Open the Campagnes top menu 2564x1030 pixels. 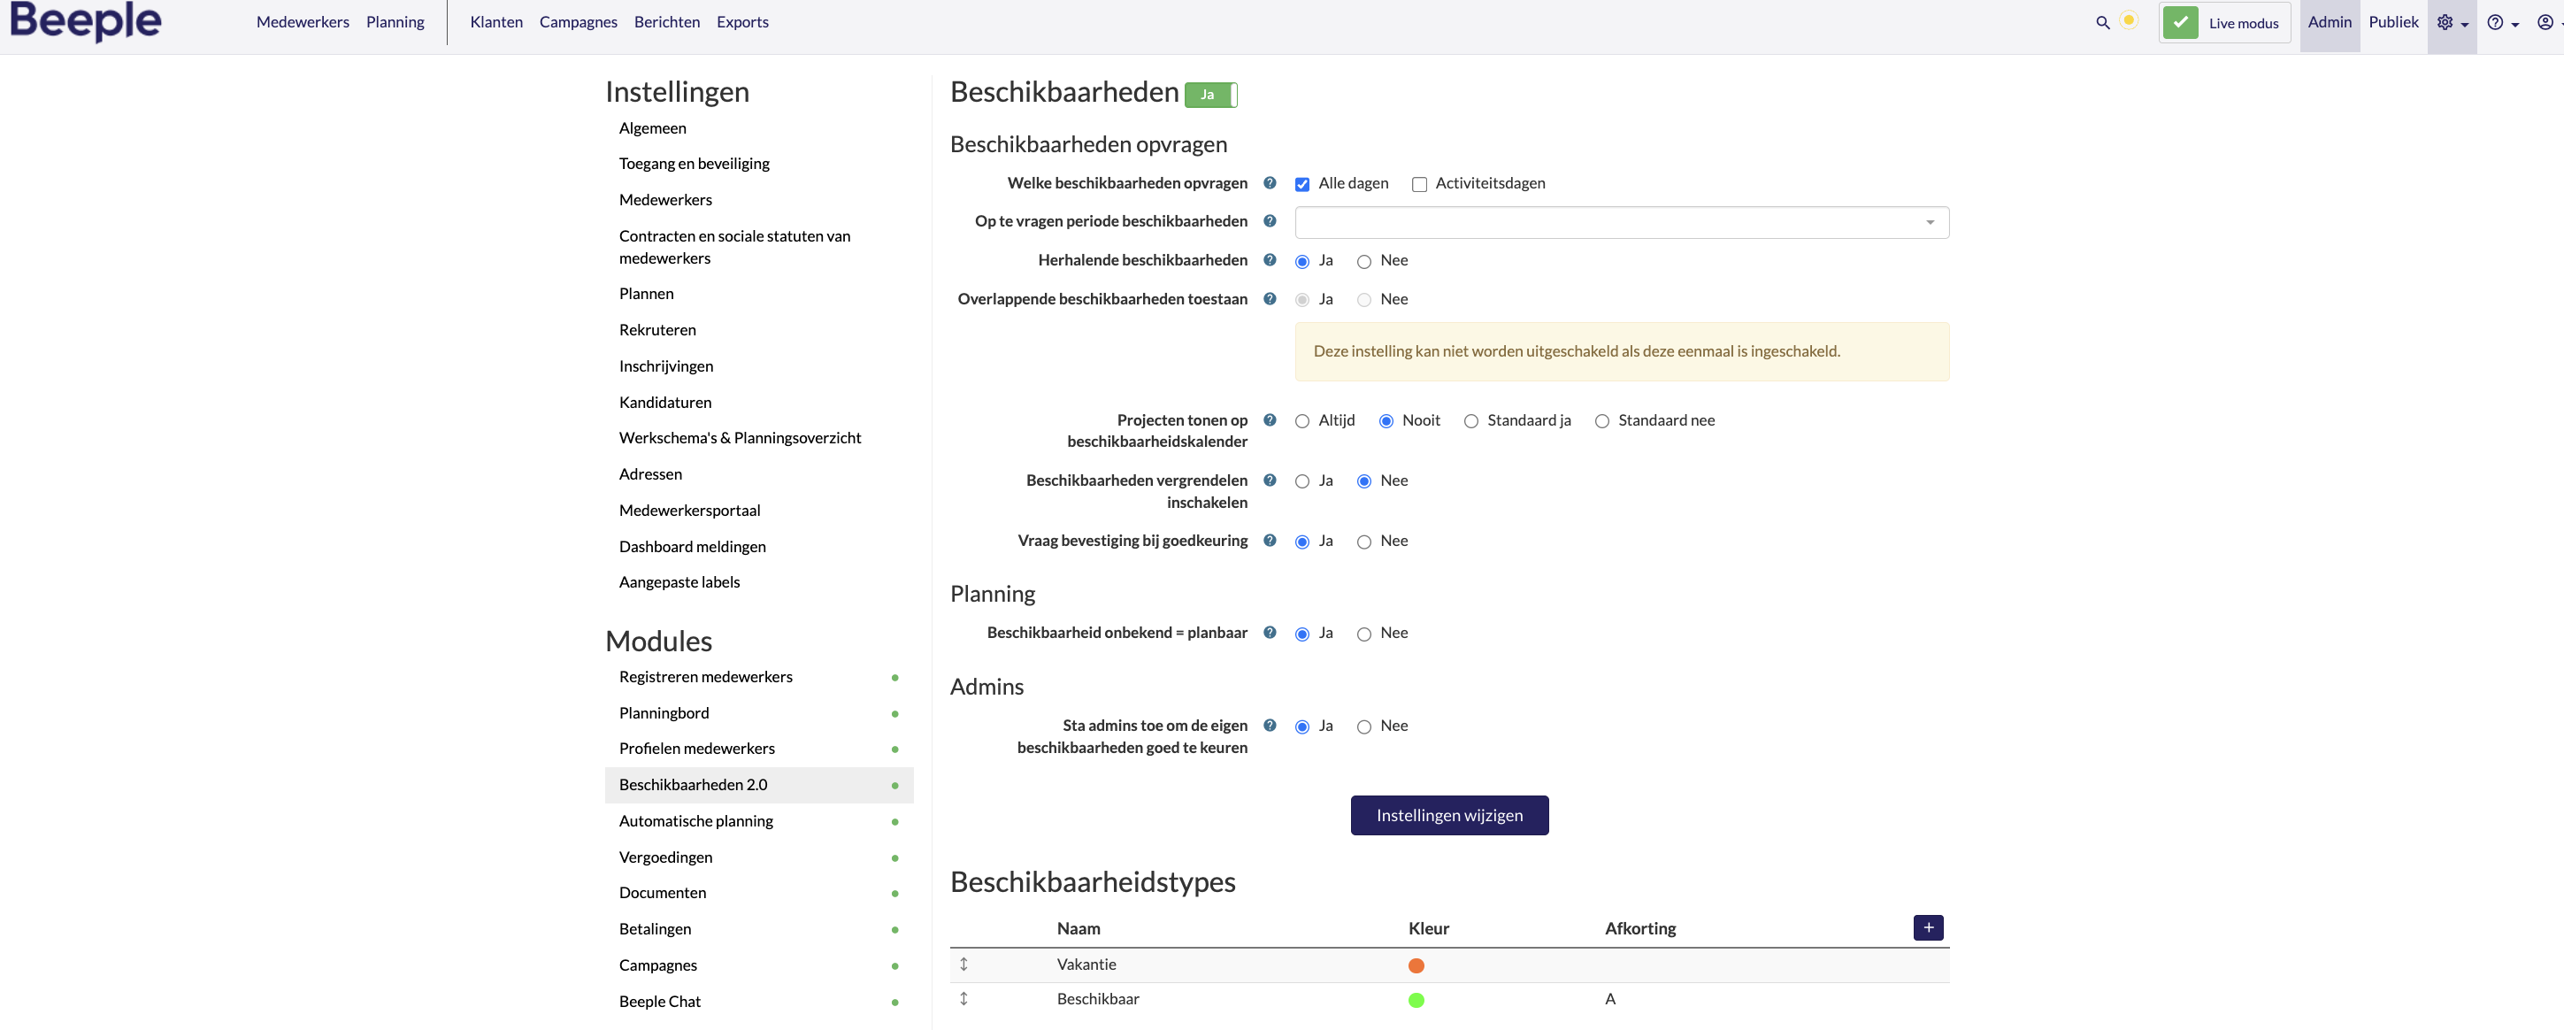pos(579,22)
